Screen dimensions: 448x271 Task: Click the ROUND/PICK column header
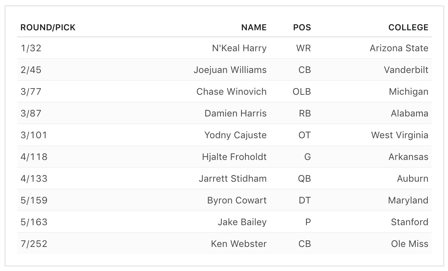[48, 28]
